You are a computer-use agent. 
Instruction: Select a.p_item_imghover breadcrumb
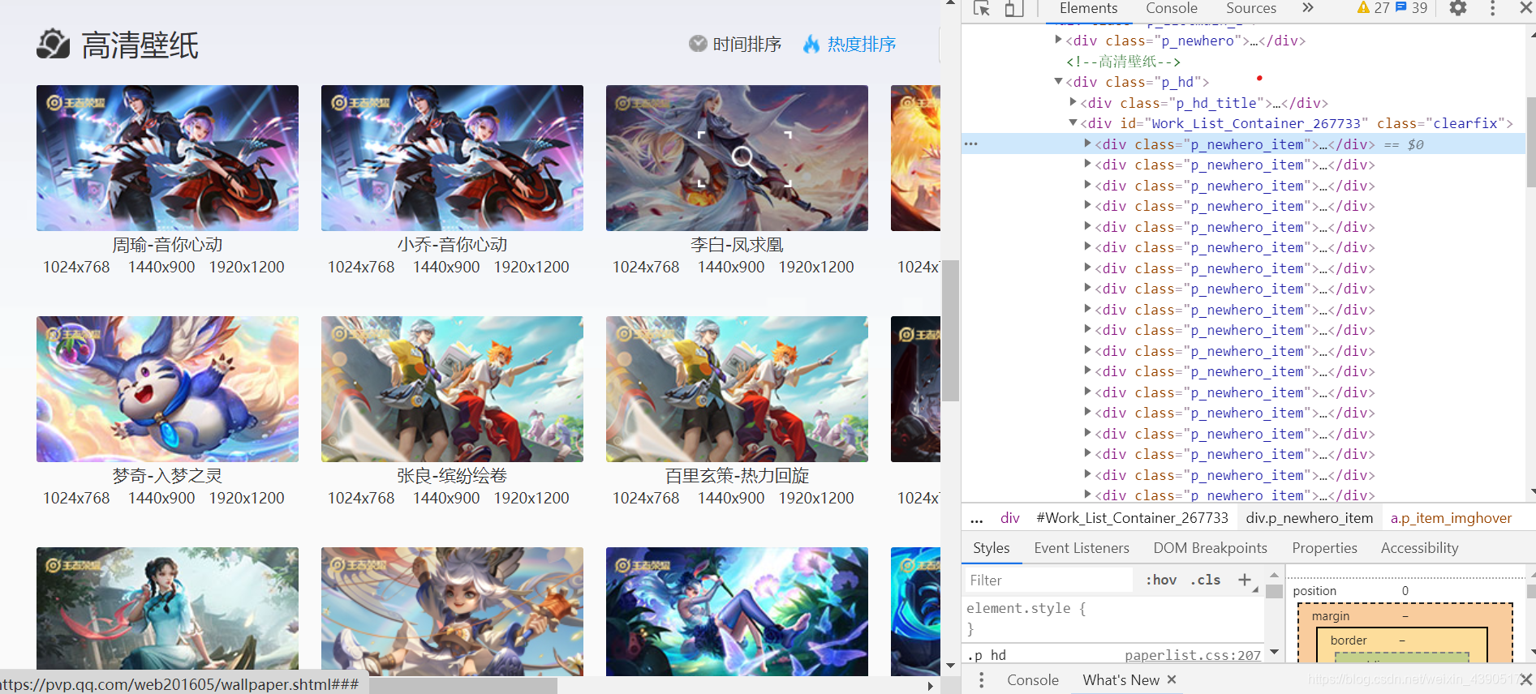coord(1451,518)
